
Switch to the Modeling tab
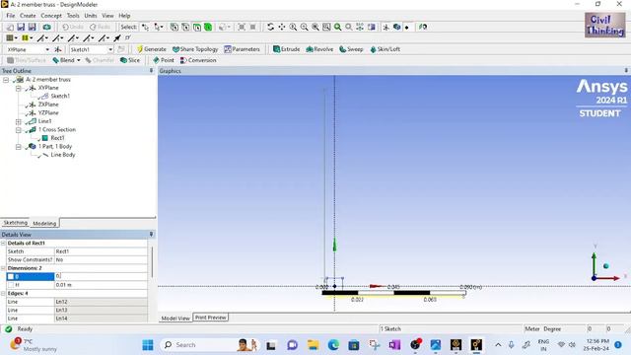tap(44, 224)
